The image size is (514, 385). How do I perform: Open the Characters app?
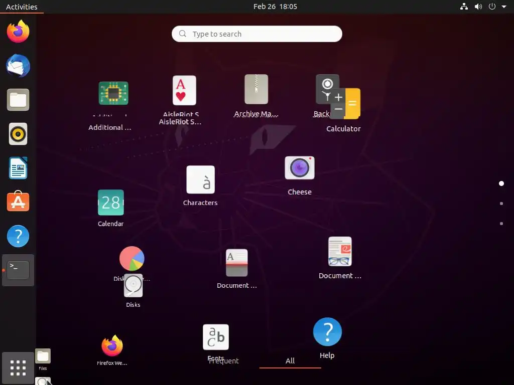(x=201, y=180)
